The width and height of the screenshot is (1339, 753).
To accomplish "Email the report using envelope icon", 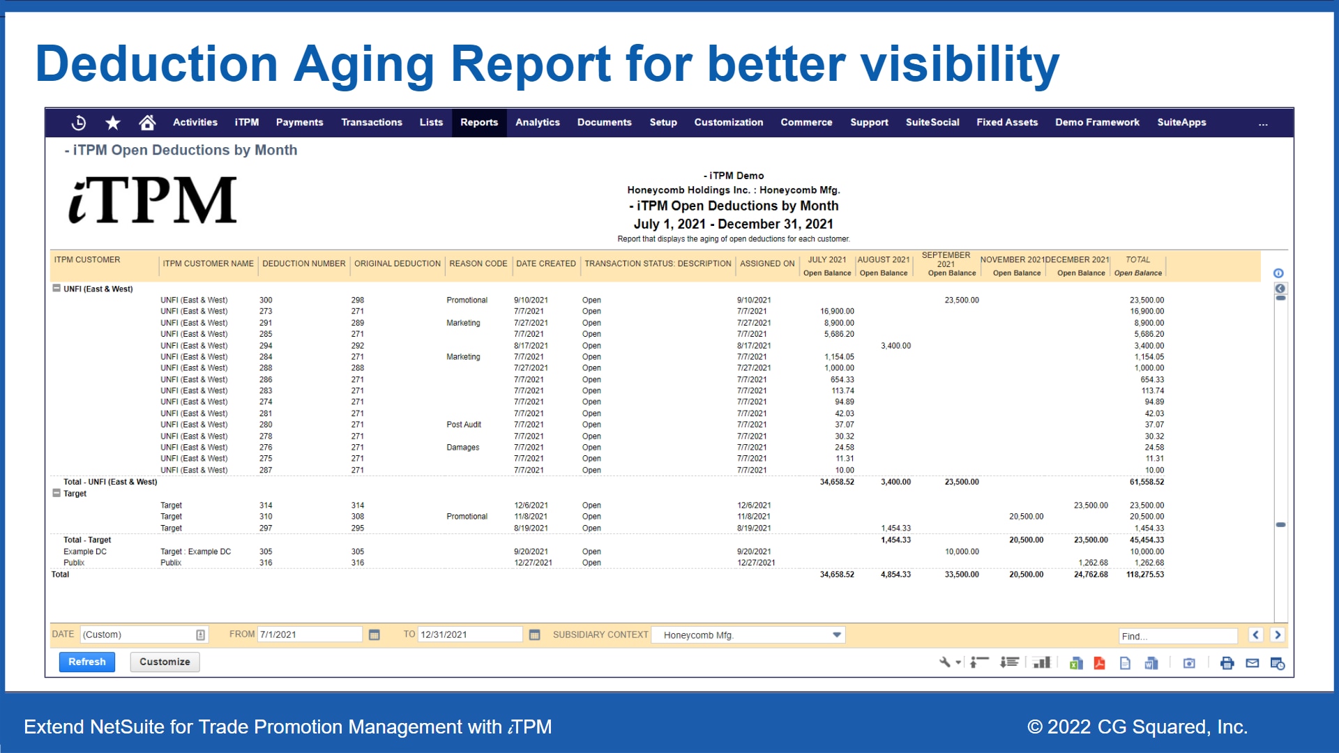I will [x=1253, y=663].
